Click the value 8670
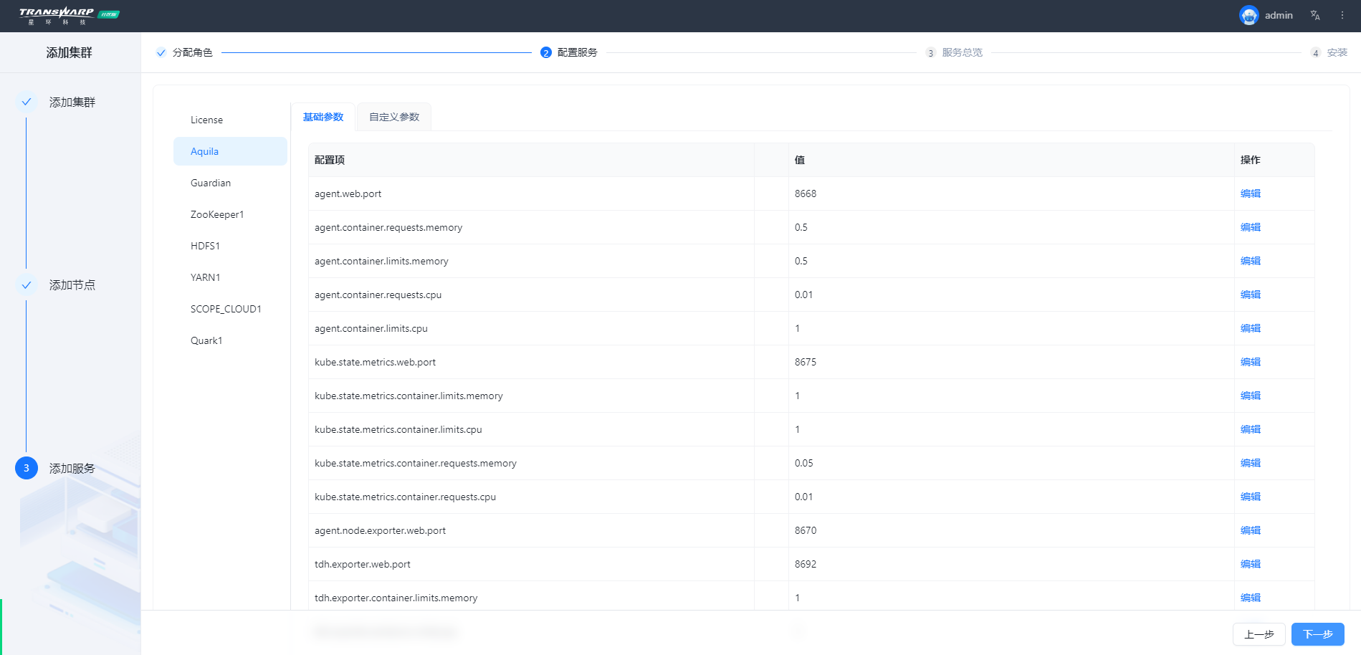 pyautogui.click(x=806, y=530)
